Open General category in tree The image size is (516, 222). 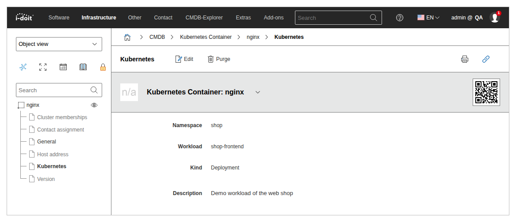coord(46,142)
